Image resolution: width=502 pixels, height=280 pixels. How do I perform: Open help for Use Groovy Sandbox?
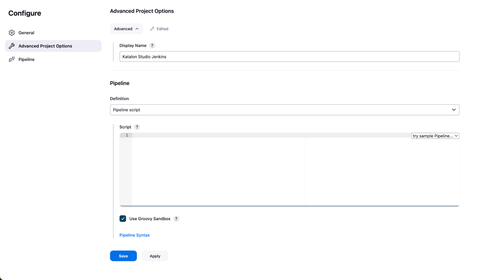[x=176, y=219]
